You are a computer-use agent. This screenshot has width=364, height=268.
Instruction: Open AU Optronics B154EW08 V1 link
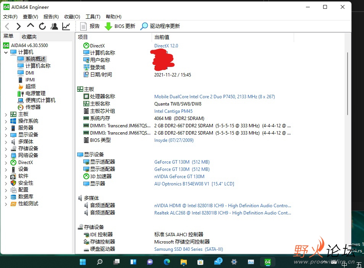pyautogui.click(x=194, y=184)
